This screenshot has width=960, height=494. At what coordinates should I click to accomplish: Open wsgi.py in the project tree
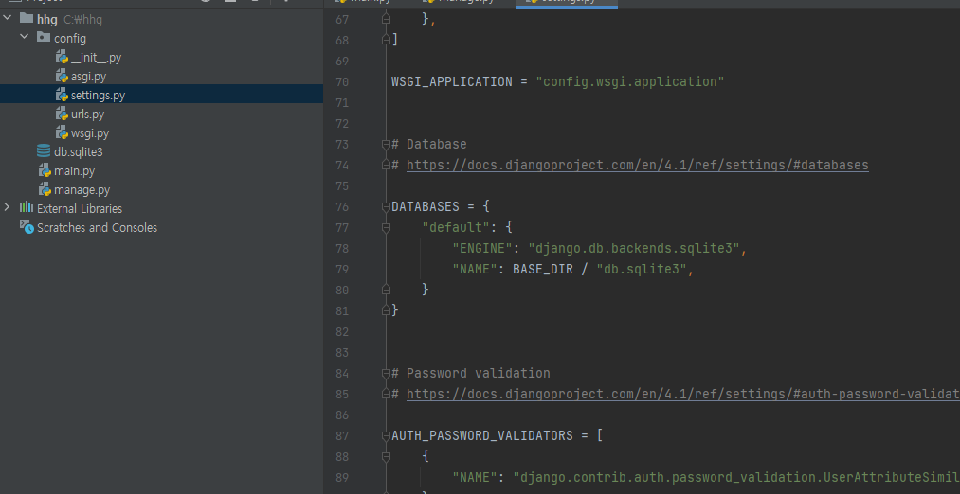click(x=90, y=133)
